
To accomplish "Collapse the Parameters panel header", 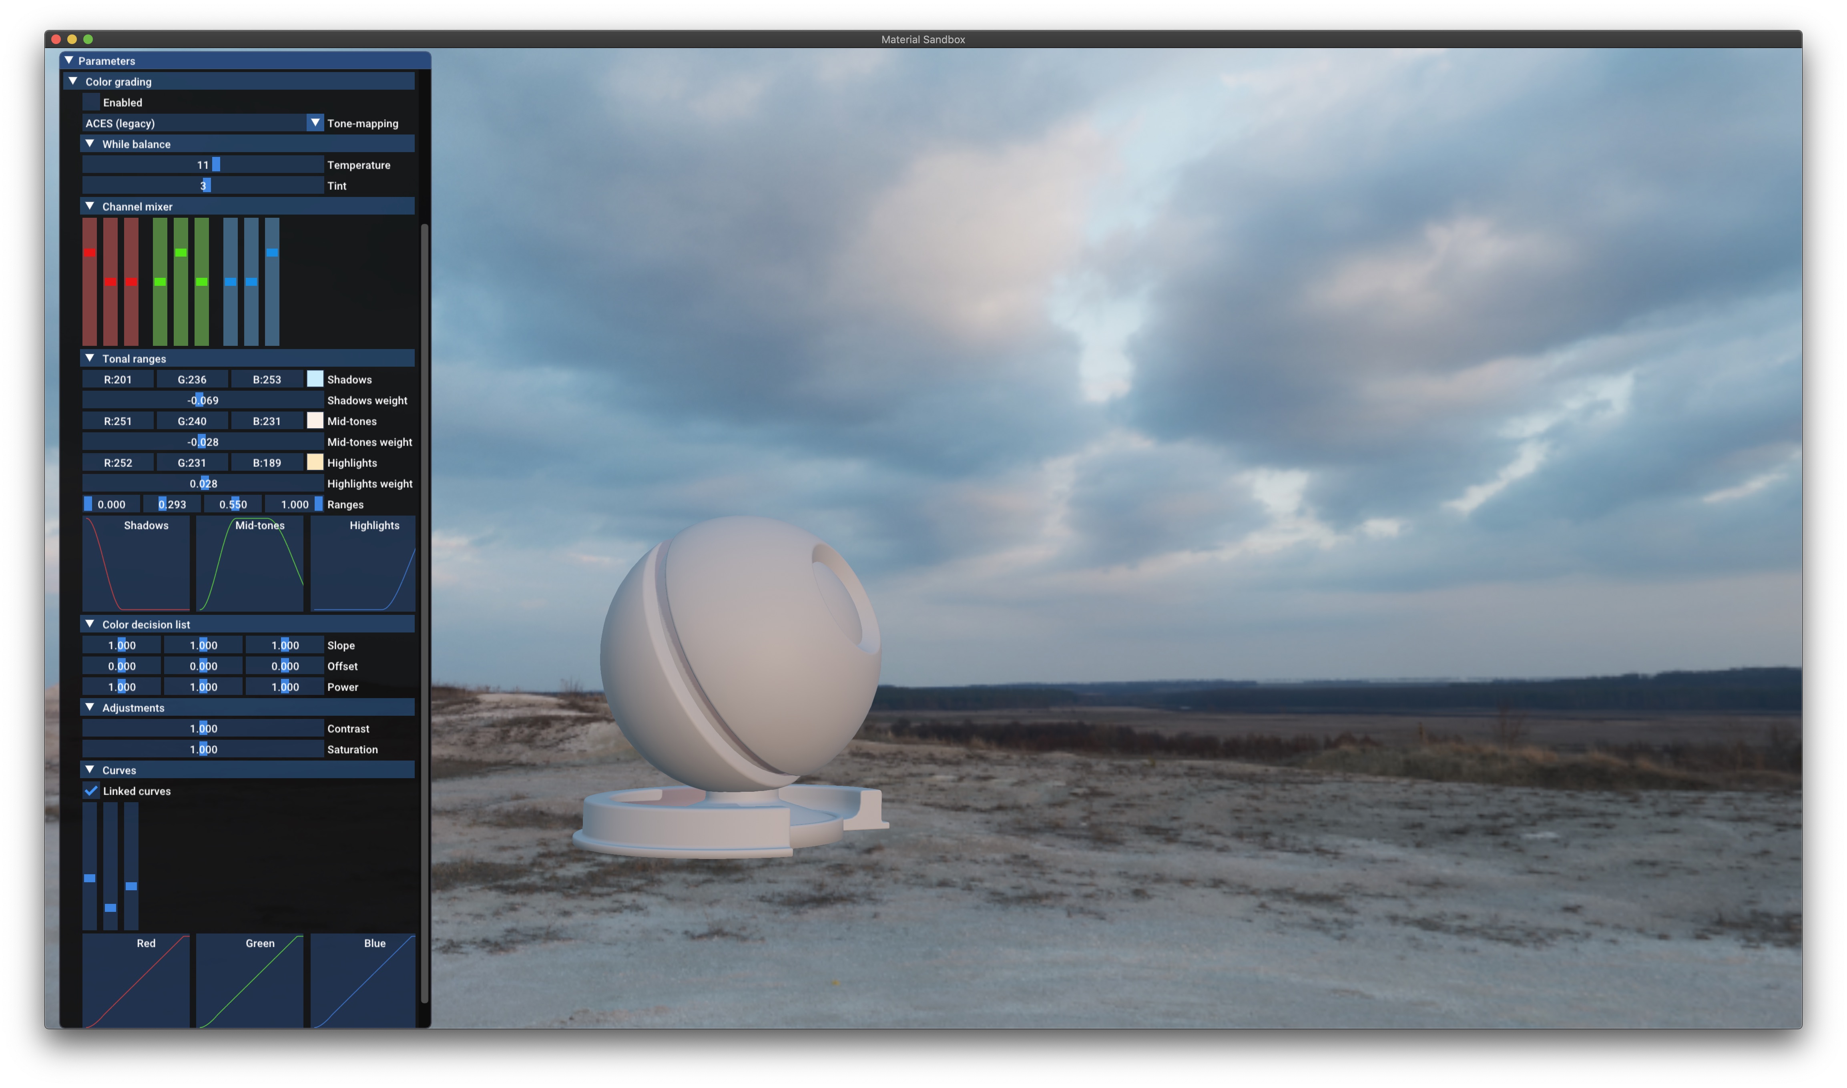I will click(x=69, y=61).
